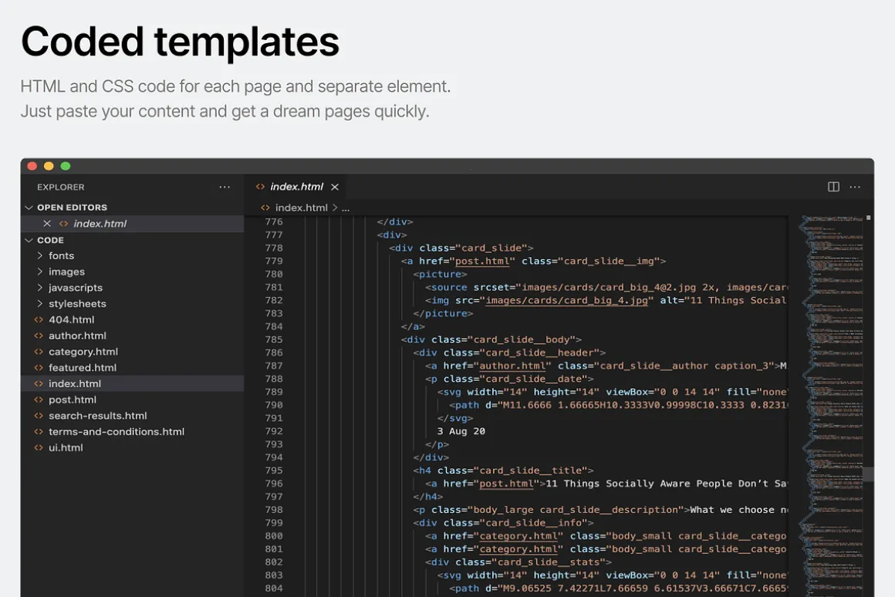Expand the javascripts folder

pyautogui.click(x=39, y=288)
